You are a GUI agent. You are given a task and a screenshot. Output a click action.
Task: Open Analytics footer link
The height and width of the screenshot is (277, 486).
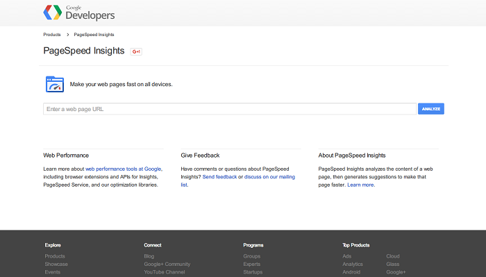click(x=353, y=265)
